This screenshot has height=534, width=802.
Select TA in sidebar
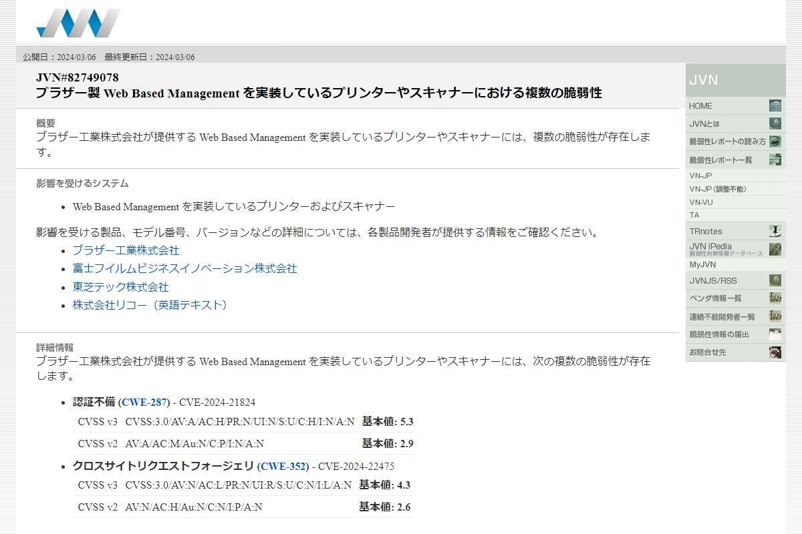tap(735, 215)
